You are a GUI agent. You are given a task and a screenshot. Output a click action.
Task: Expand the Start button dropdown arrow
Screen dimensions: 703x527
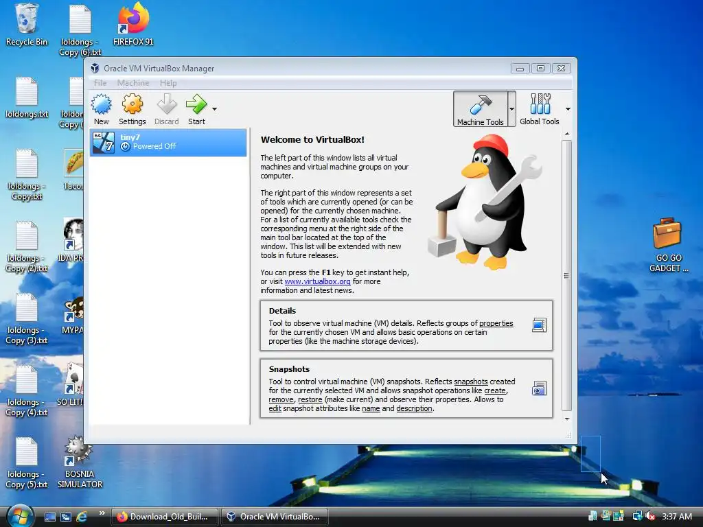point(214,109)
